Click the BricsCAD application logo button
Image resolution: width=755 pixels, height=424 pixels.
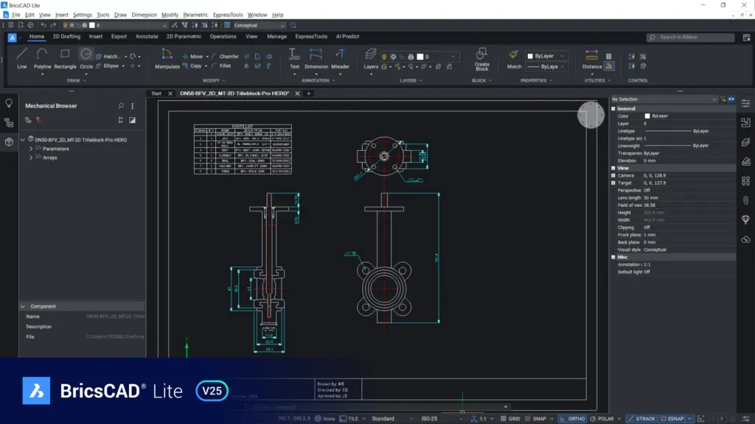tap(12, 37)
